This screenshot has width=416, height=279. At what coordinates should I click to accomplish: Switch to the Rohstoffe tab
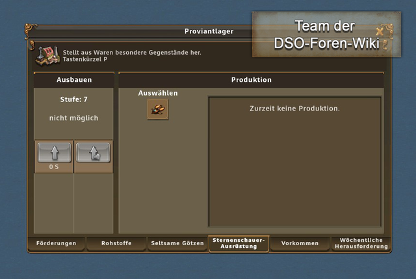116,243
